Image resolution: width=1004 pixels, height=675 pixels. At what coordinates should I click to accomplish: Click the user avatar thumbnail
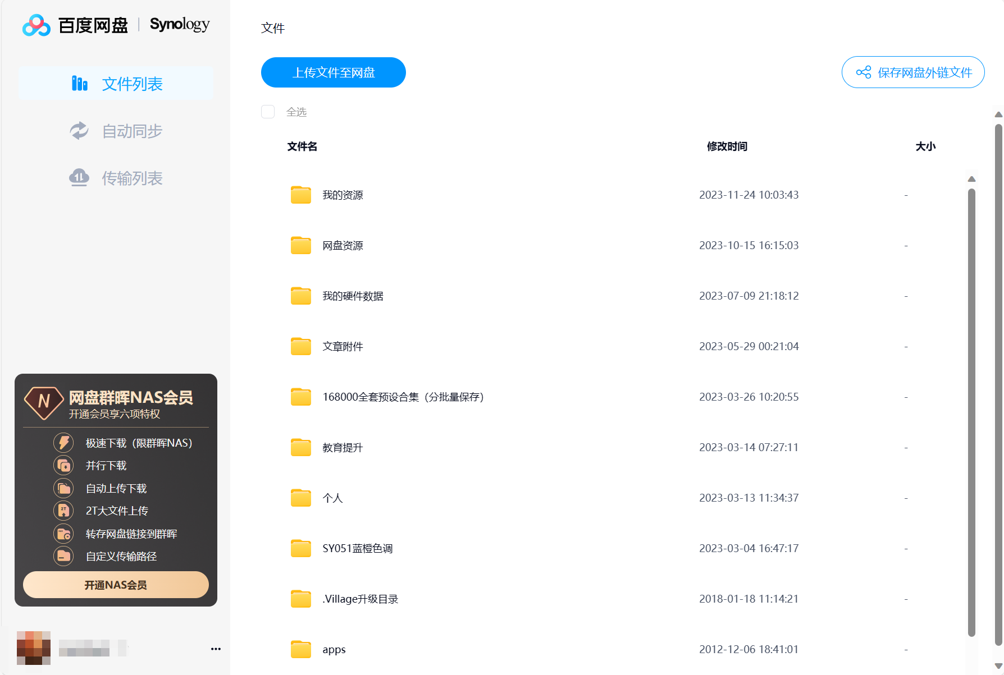click(x=34, y=648)
